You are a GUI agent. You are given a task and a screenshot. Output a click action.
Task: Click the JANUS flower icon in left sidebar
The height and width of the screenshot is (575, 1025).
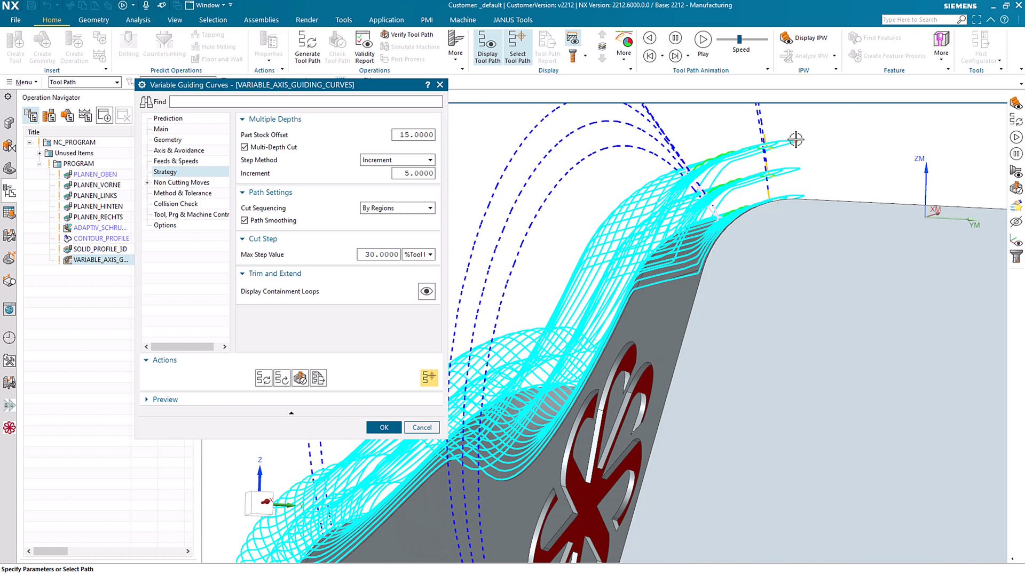pyautogui.click(x=9, y=428)
